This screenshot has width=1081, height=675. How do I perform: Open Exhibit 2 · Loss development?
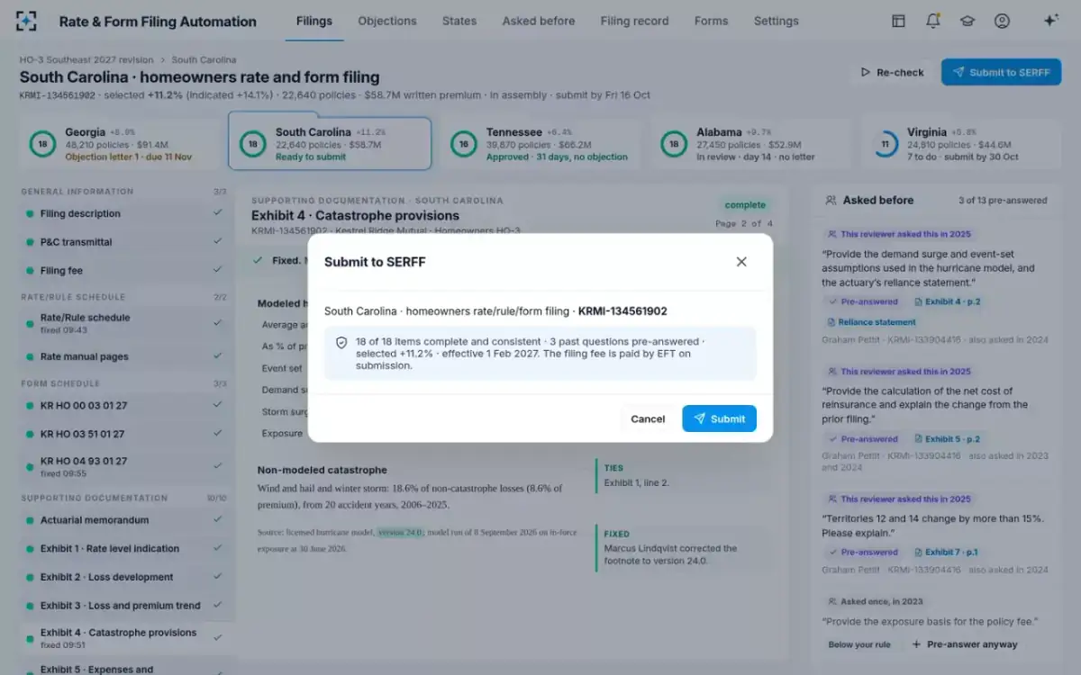coord(125,577)
